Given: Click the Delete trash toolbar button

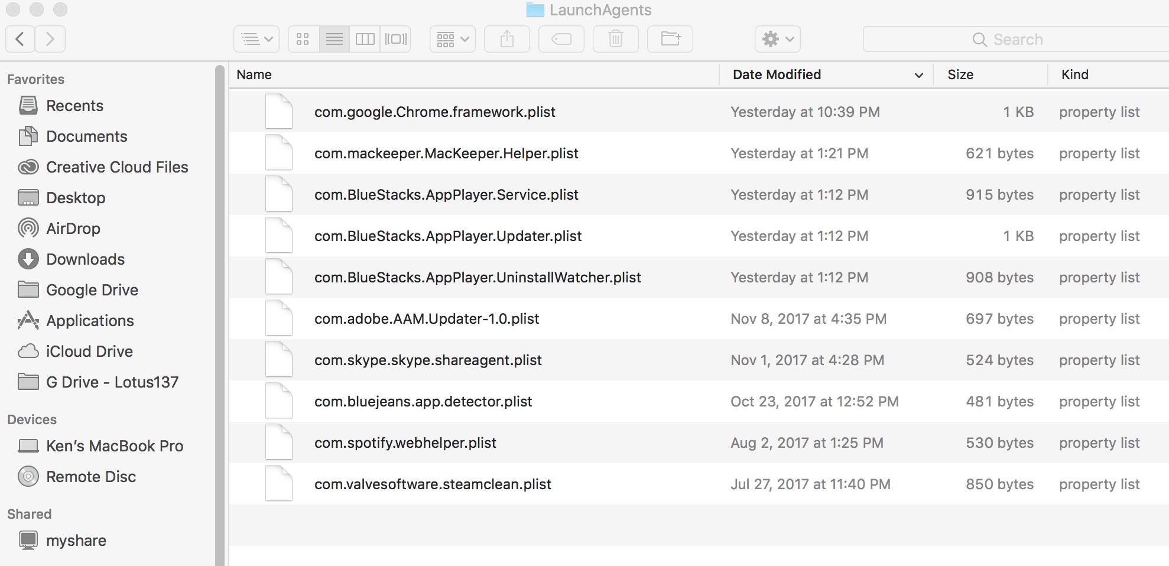Looking at the screenshot, I should click(616, 39).
